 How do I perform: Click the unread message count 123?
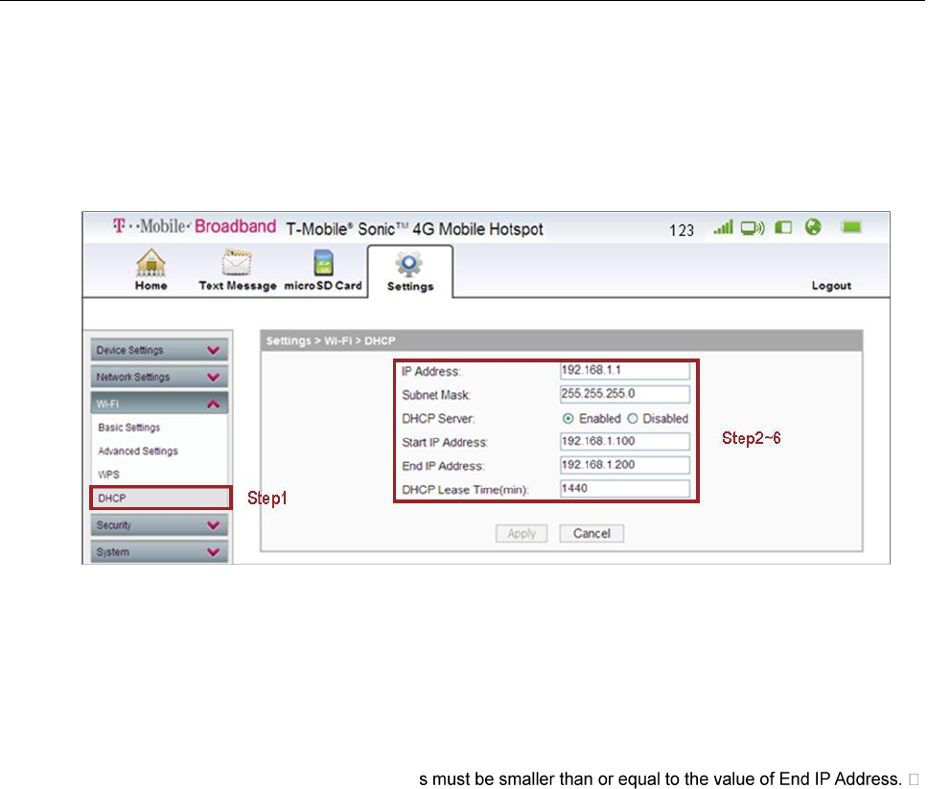coord(682,230)
